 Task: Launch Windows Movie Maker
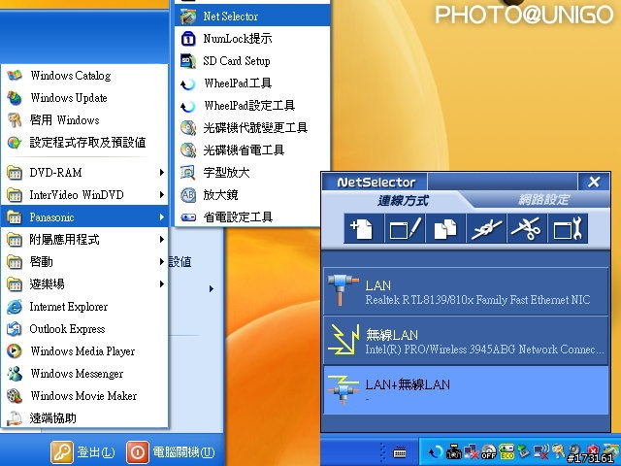click(84, 396)
